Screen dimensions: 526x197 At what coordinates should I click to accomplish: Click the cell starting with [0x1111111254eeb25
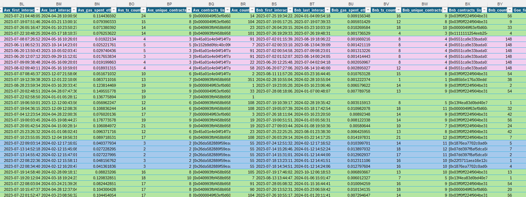467,32
